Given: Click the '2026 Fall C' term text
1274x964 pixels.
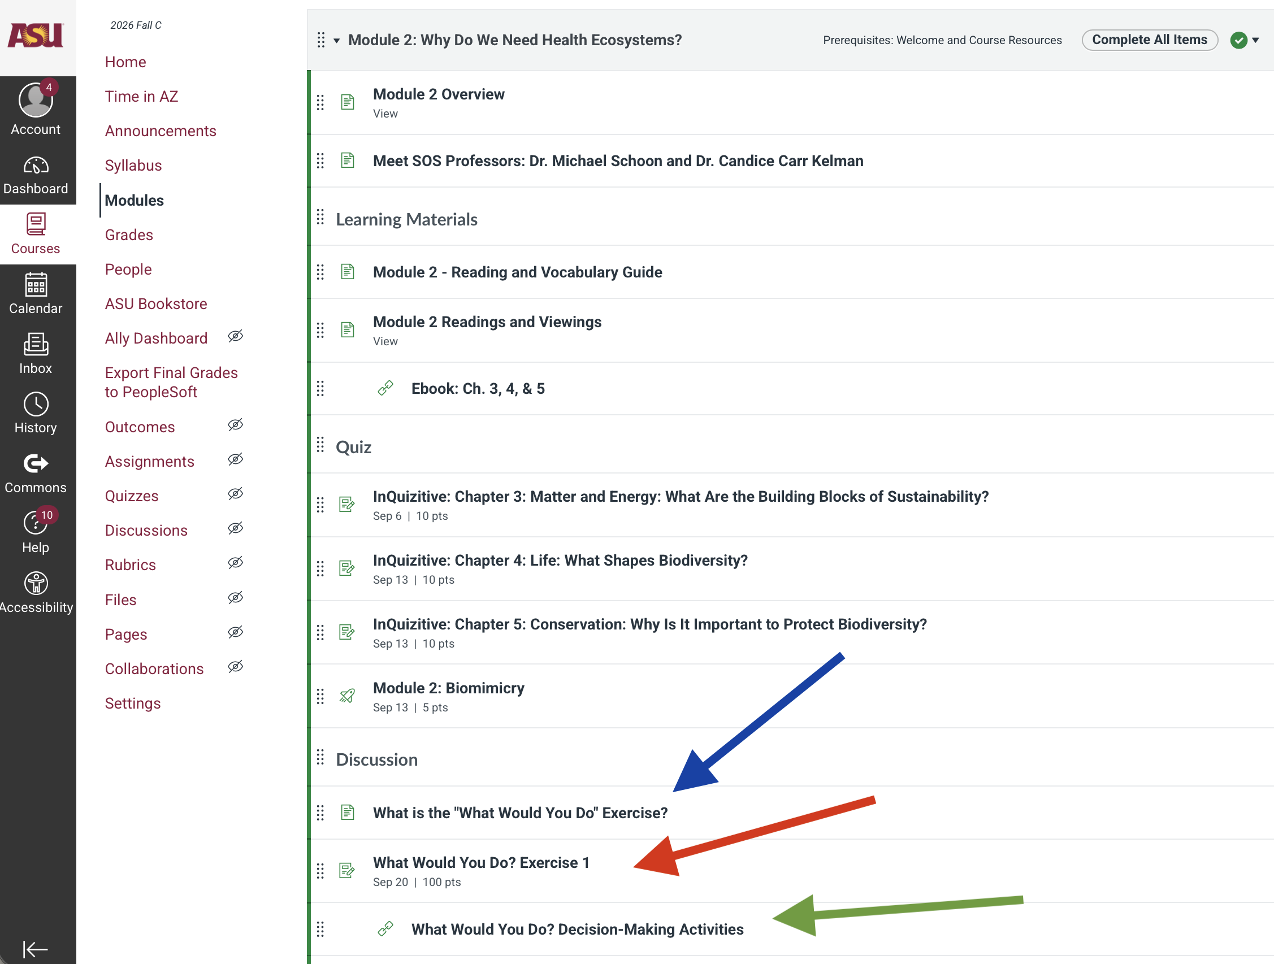Looking at the screenshot, I should pos(136,25).
